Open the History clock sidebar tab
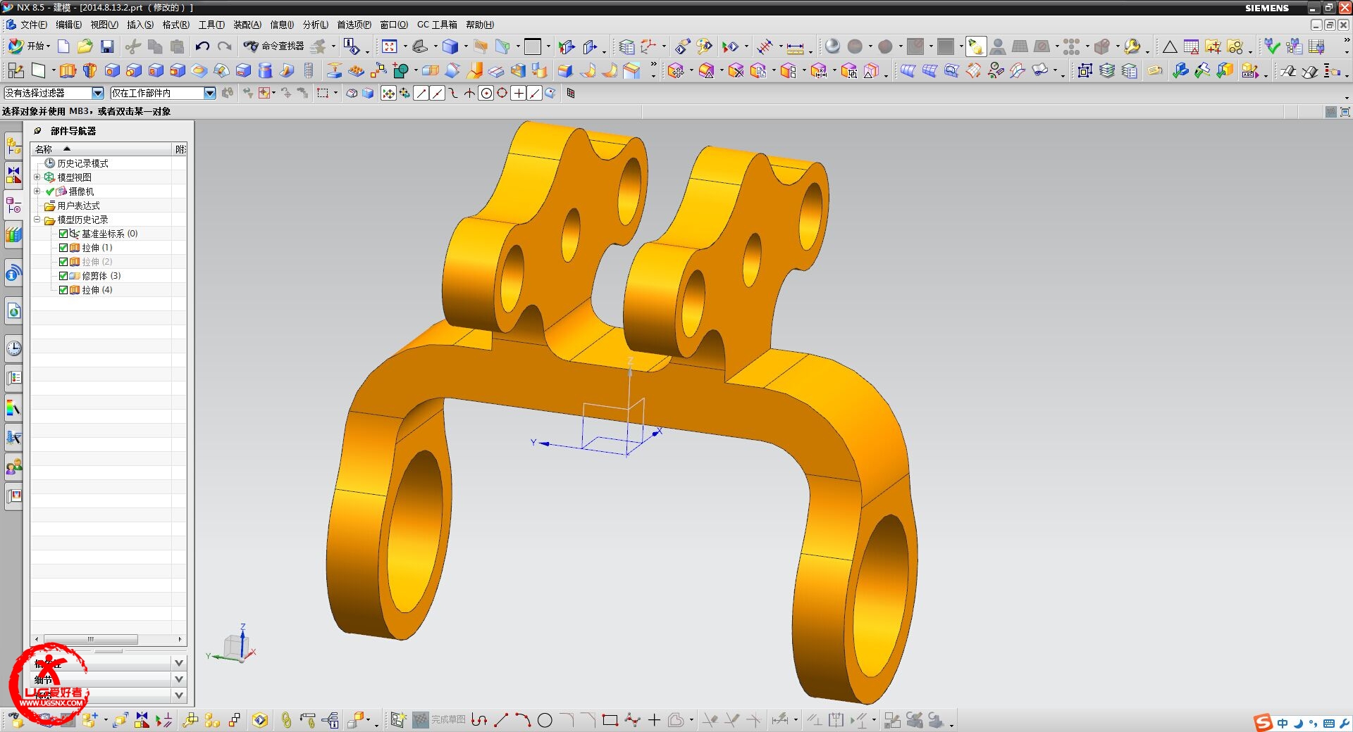Image resolution: width=1353 pixels, height=732 pixels. (13, 348)
